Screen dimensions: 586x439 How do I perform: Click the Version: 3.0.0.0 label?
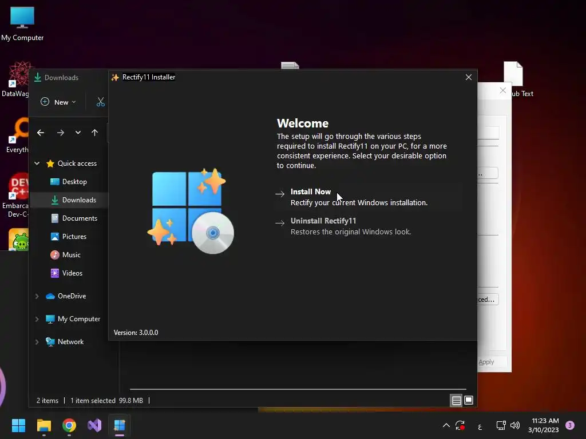tap(136, 333)
